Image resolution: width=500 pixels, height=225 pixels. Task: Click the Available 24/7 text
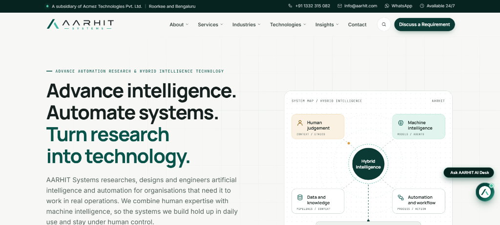coord(441,6)
